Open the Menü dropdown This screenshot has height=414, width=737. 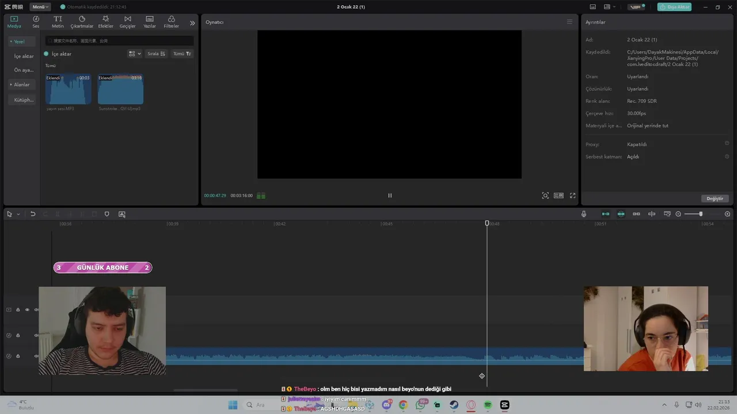40,7
